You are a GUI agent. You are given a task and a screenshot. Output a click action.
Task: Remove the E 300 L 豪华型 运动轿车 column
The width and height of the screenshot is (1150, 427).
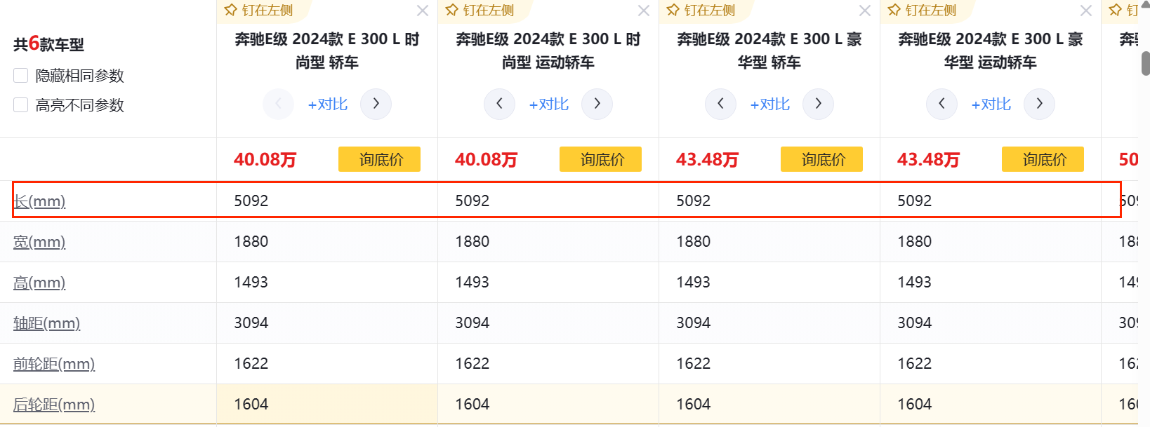1086,11
